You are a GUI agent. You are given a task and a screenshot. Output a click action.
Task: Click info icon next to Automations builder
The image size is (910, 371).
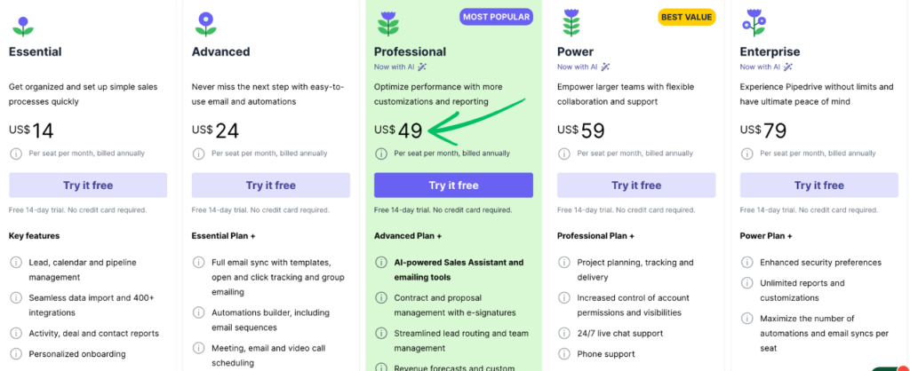click(198, 313)
